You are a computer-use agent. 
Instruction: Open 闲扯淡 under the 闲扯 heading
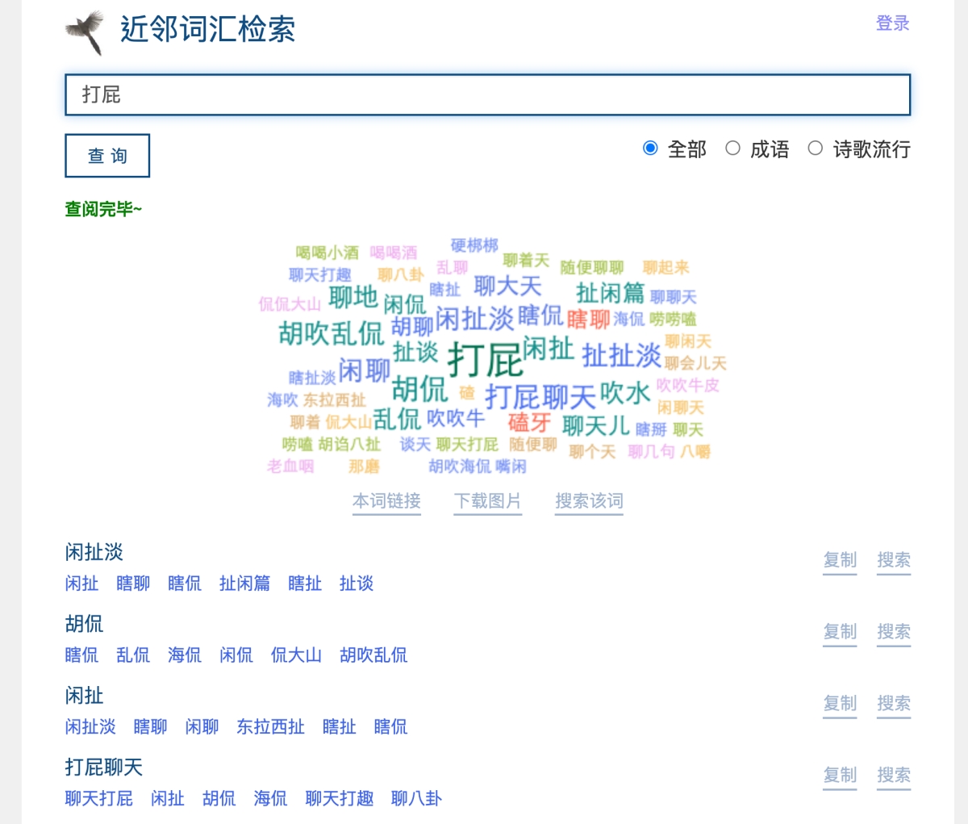[x=90, y=727]
